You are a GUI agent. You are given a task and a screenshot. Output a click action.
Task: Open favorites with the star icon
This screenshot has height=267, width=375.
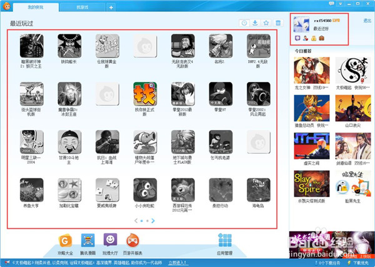click(x=266, y=23)
